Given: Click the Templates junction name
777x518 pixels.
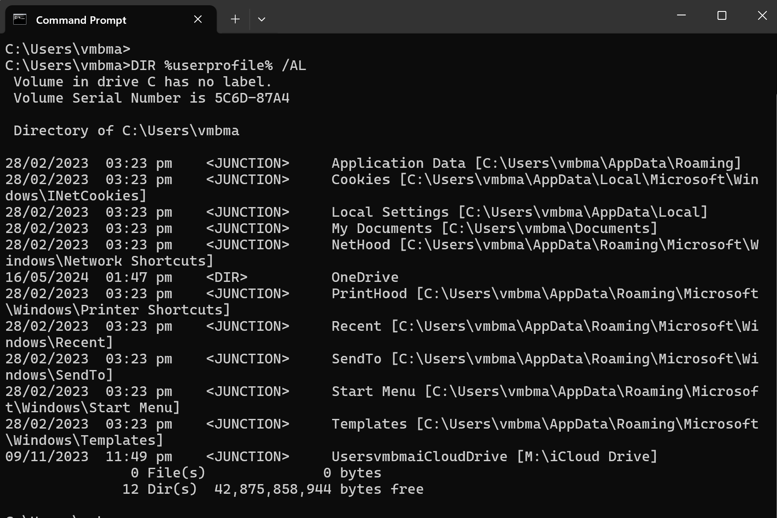Looking at the screenshot, I should pyautogui.click(x=369, y=424).
